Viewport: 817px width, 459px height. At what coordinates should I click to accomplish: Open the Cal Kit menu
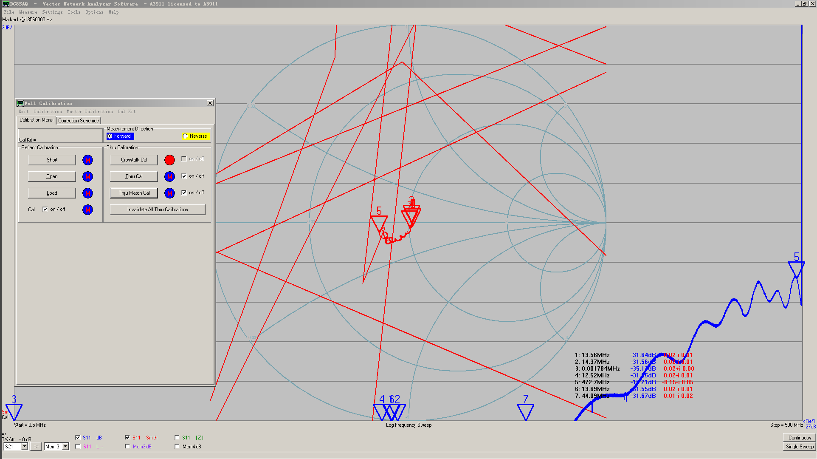[127, 111]
